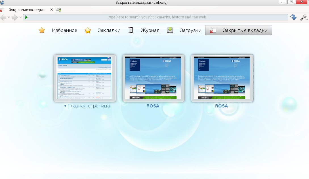Open the Загрузки section
Viewport: 309px width, 179px height.
click(x=191, y=30)
